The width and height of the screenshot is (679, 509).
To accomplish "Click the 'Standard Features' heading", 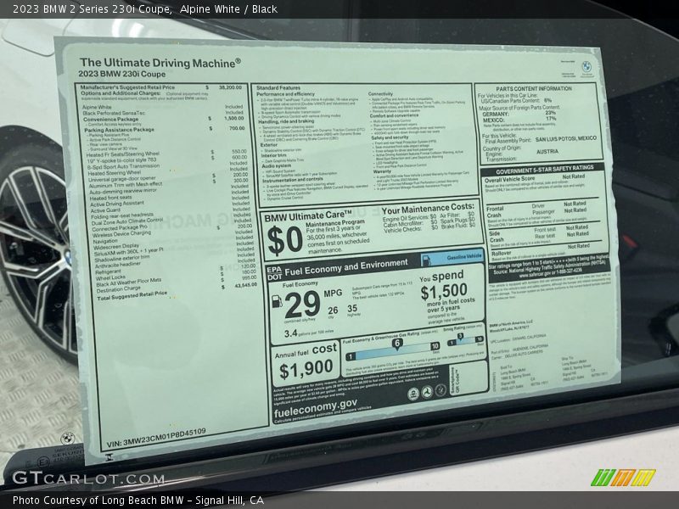I will (278, 88).
